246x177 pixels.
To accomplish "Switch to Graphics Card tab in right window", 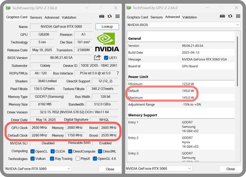I will pyautogui.click(x=138, y=17).
